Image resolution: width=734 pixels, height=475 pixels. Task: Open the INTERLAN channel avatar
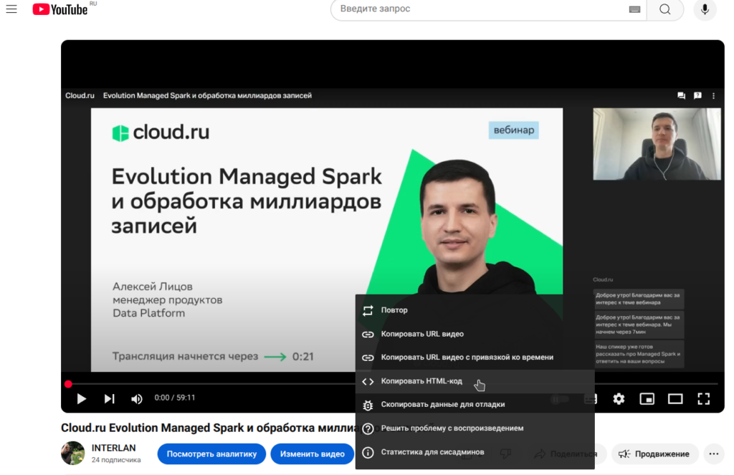pos(73,453)
